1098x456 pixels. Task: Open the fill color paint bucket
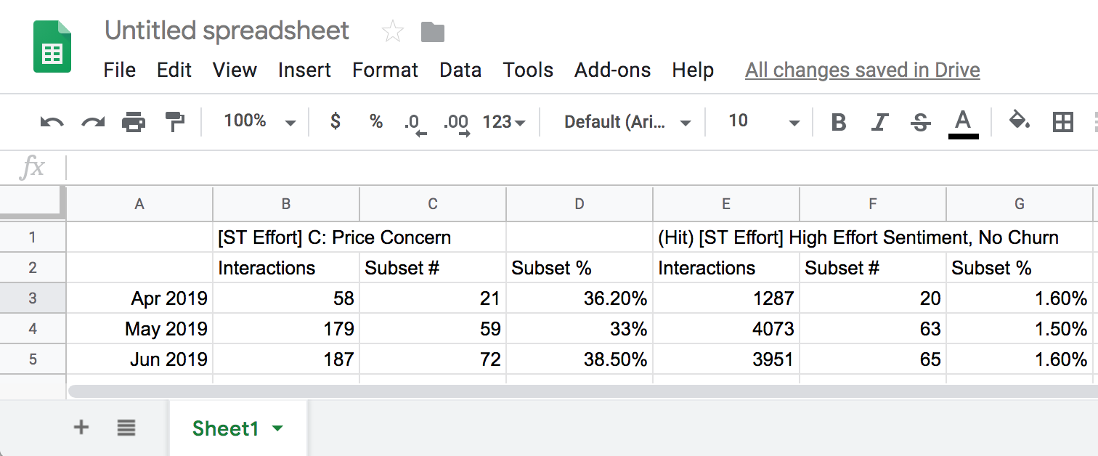coord(1020,121)
